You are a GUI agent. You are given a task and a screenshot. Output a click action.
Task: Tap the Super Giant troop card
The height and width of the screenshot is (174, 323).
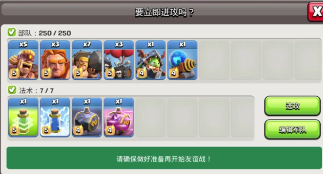[x=55, y=60]
